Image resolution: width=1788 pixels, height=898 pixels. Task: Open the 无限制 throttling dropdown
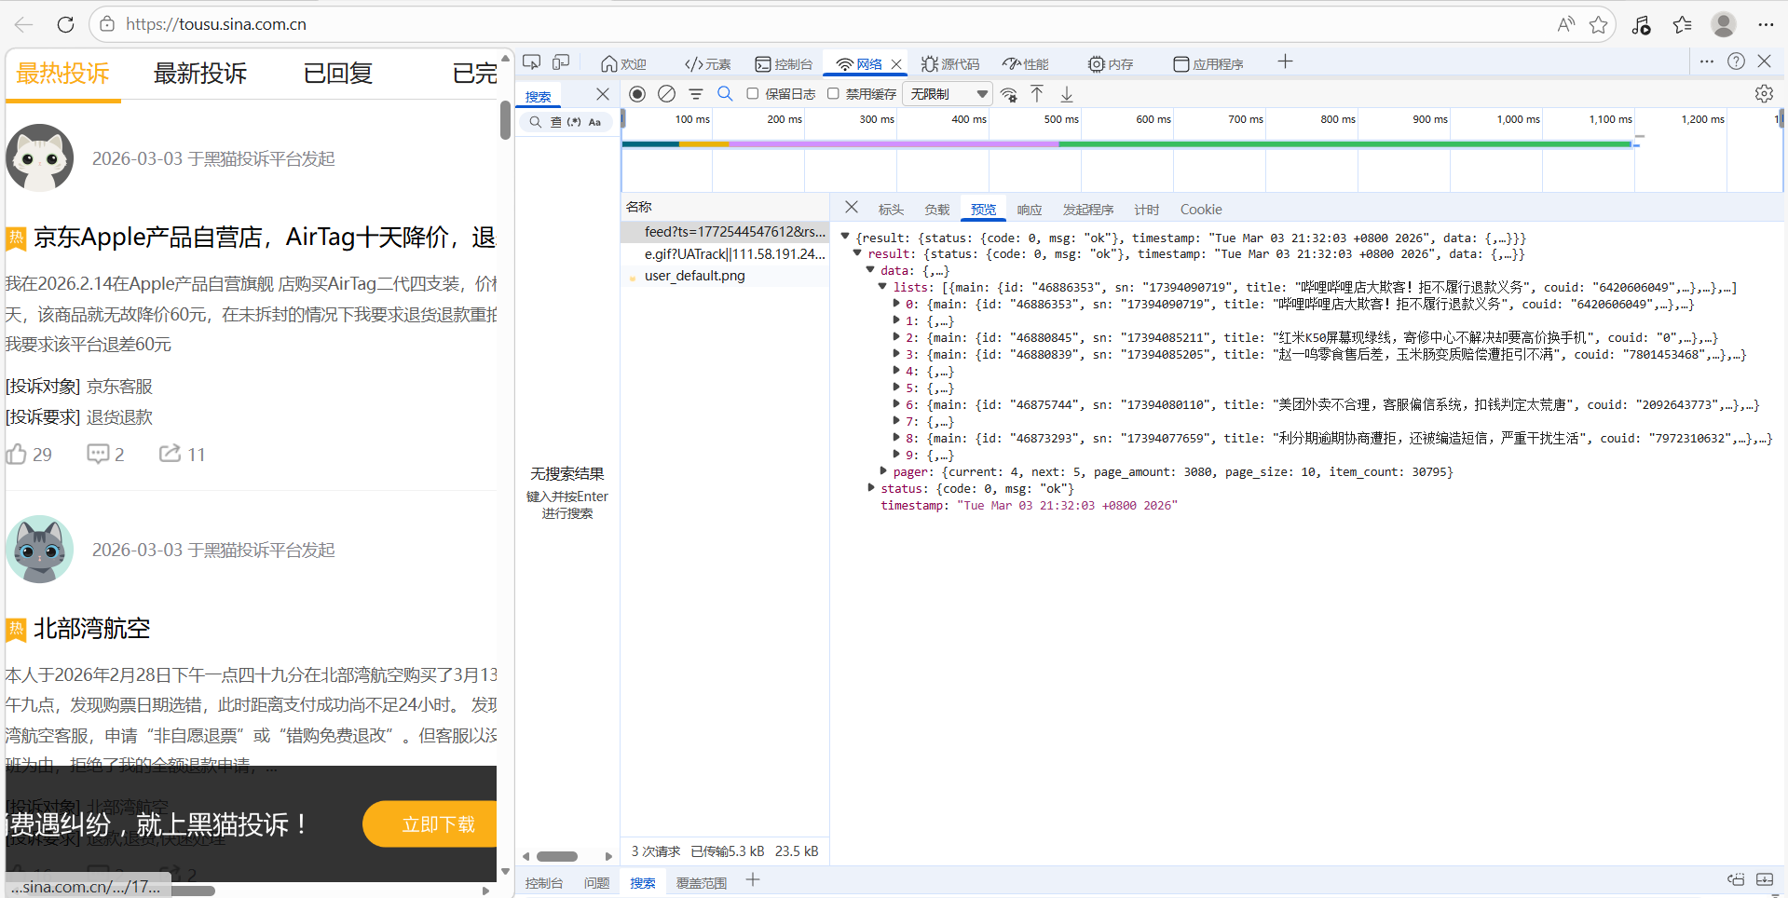click(948, 94)
